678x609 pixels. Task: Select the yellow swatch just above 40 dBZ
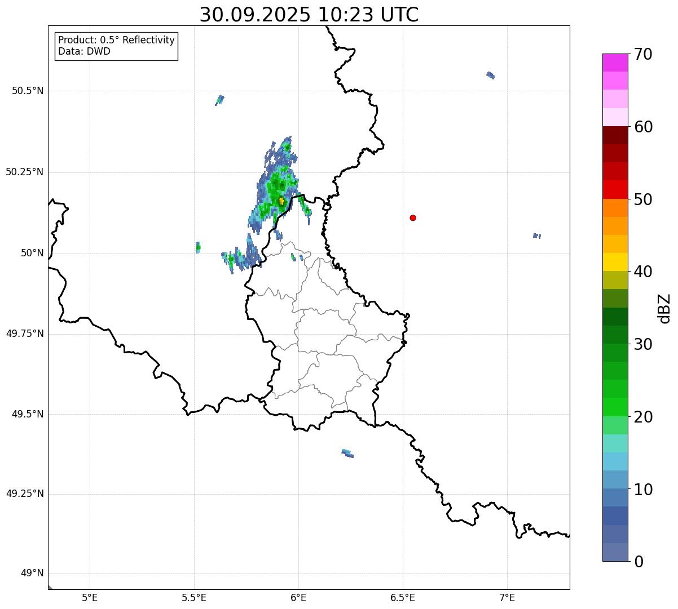point(615,262)
